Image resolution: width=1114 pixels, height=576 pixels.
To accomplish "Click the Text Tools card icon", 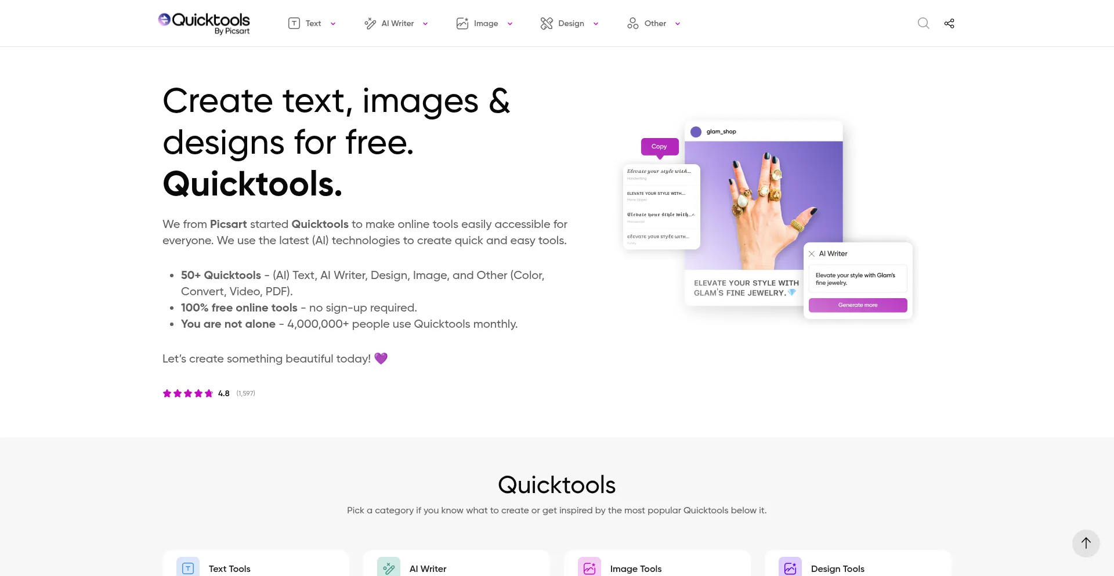I will coord(188,568).
